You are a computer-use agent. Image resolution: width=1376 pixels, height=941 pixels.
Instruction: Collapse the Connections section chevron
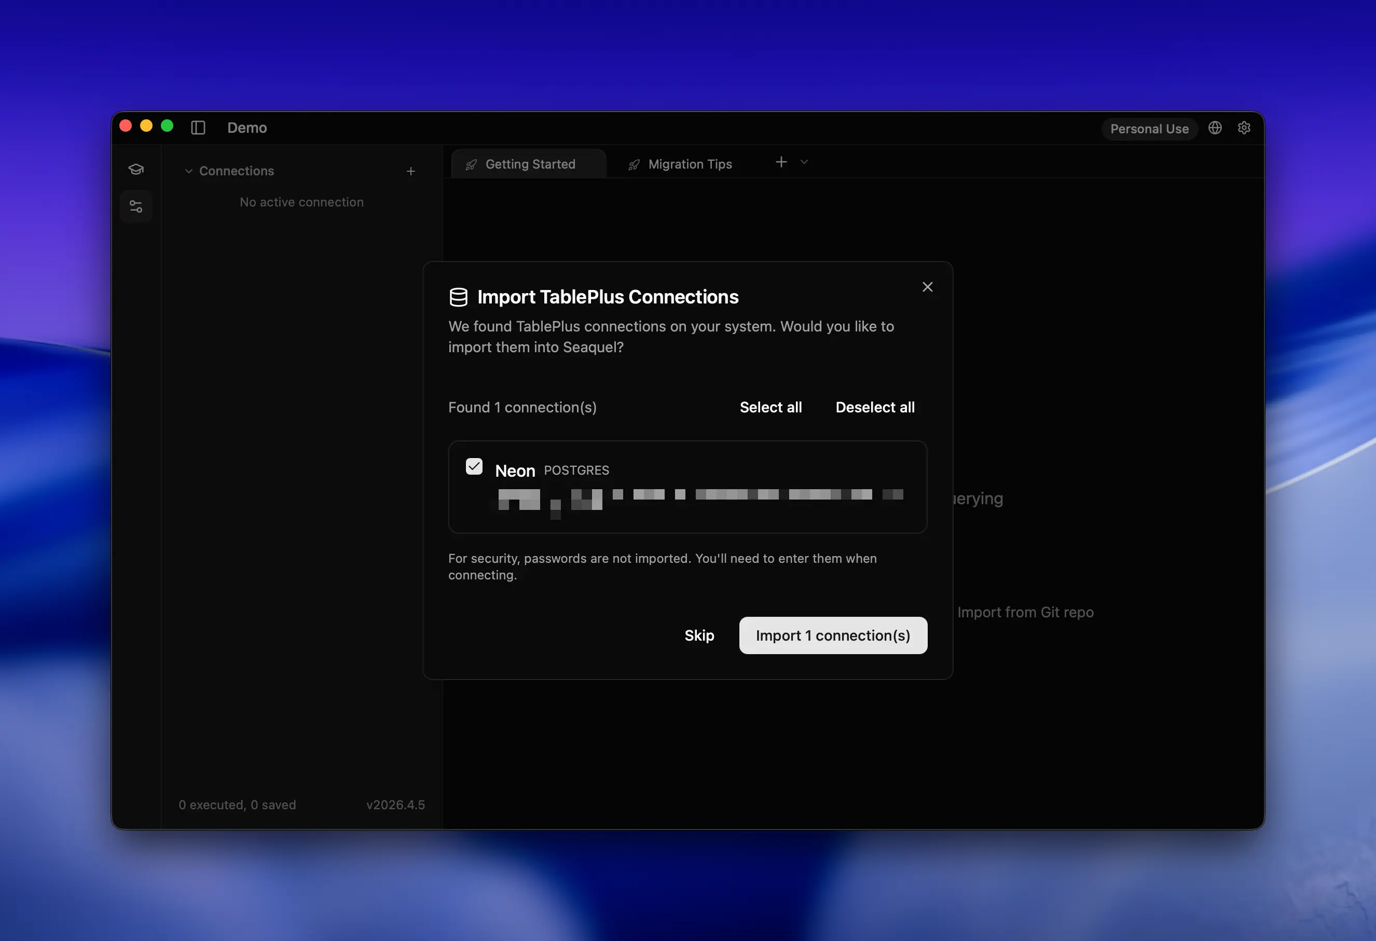click(x=189, y=171)
